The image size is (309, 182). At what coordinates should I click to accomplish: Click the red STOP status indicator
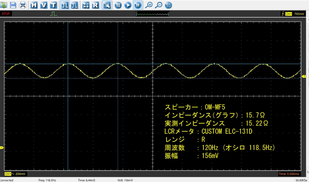coord(6,14)
